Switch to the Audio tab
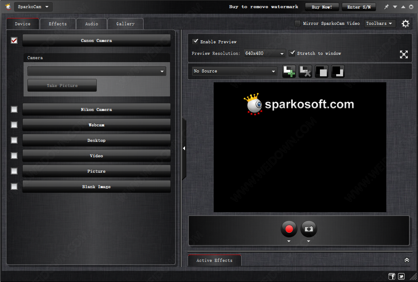The height and width of the screenshot is (282, 418). pyautogui.click(x=92, y=24)
